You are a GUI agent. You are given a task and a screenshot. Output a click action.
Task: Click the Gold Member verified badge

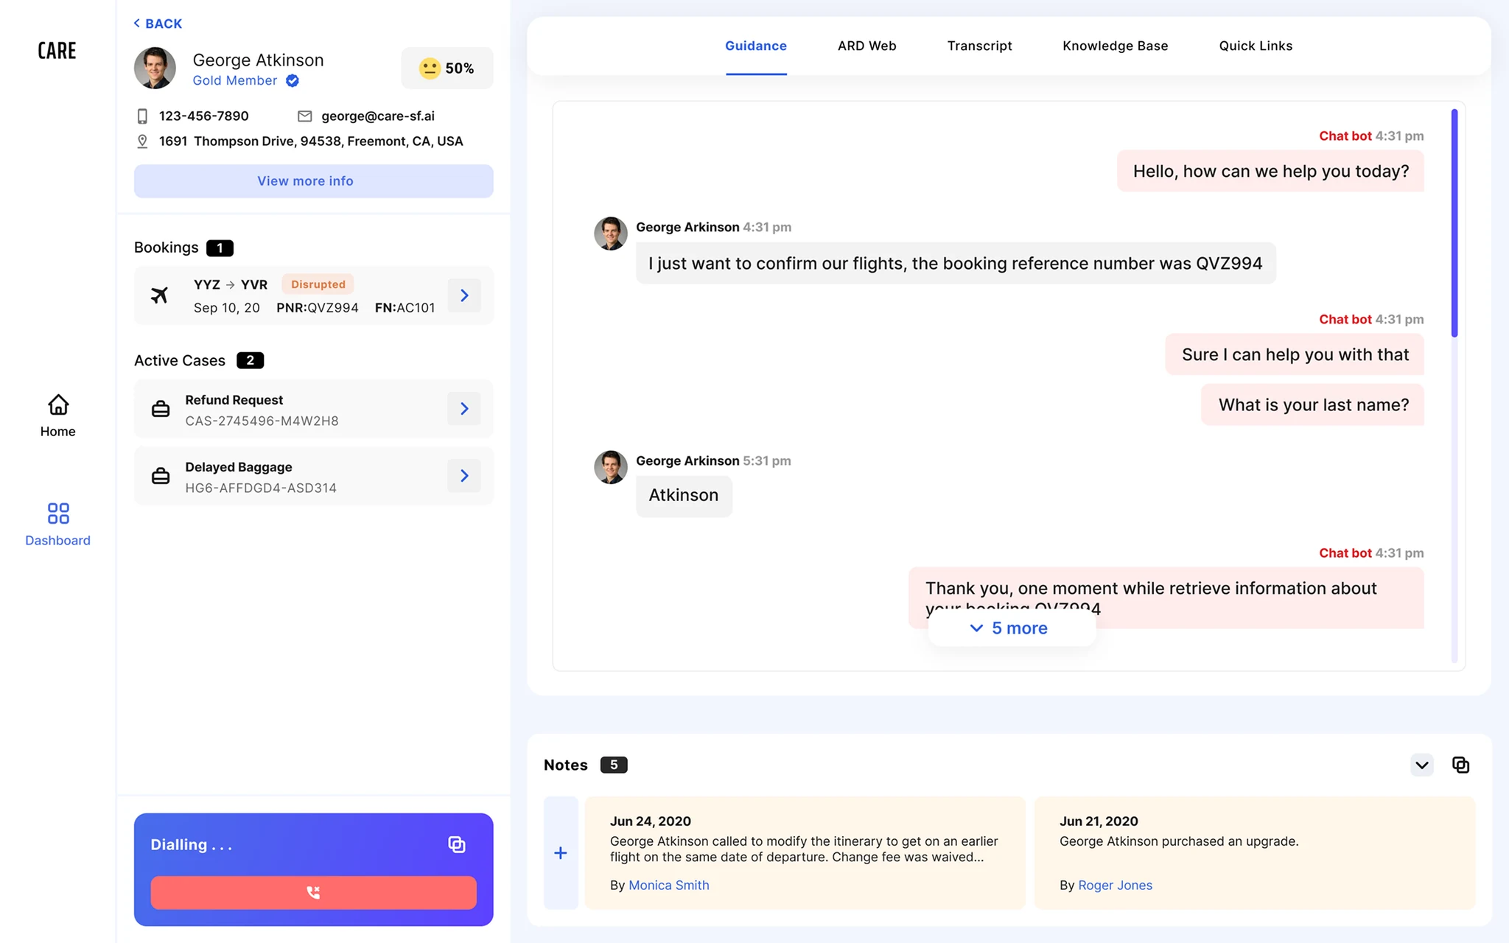(293, 80)
